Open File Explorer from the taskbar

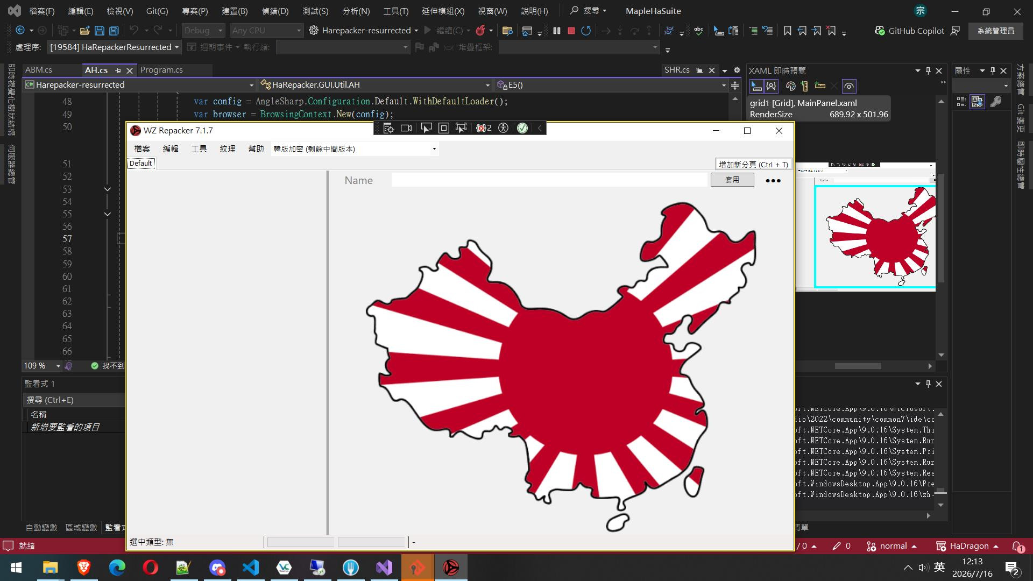pos(50,568)
